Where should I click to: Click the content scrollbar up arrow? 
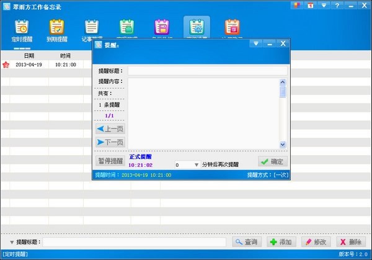(283, 82)
